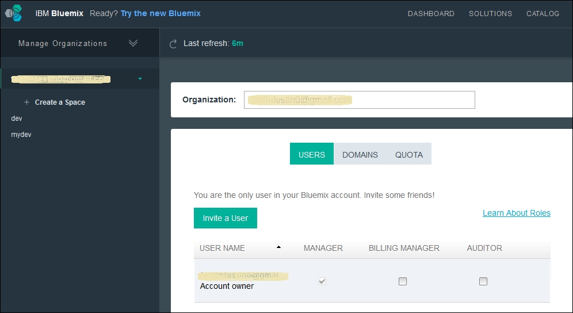573x313 pixels.
Task: Click the Invite a User button
Action: click(x=226, y=218)
